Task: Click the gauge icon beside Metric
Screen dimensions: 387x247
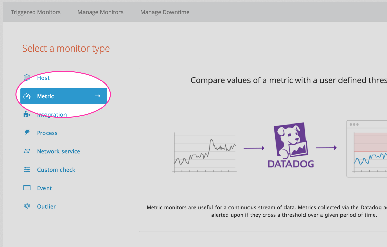Action: tap(27, 96)
